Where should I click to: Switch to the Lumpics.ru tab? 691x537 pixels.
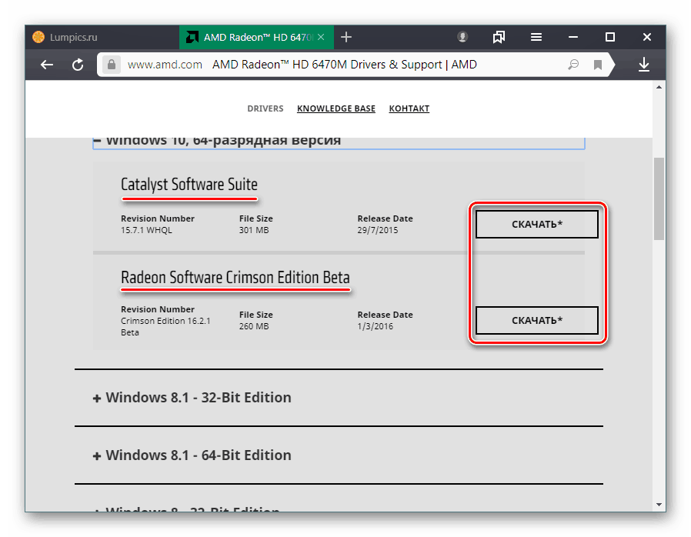coord(102,37)
